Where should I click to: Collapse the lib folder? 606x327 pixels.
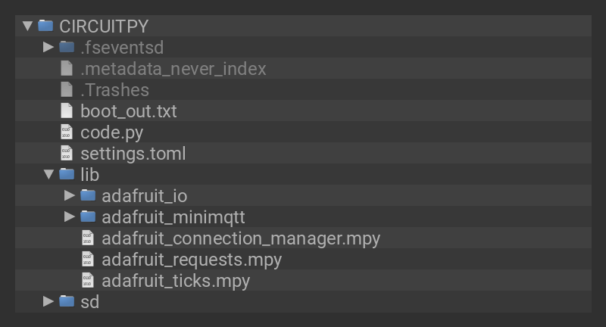pyautogui.click(x=48, y=174)
